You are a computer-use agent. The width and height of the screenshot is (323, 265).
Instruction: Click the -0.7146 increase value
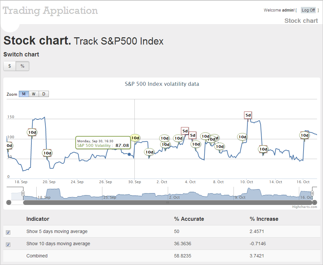point(258,244)
